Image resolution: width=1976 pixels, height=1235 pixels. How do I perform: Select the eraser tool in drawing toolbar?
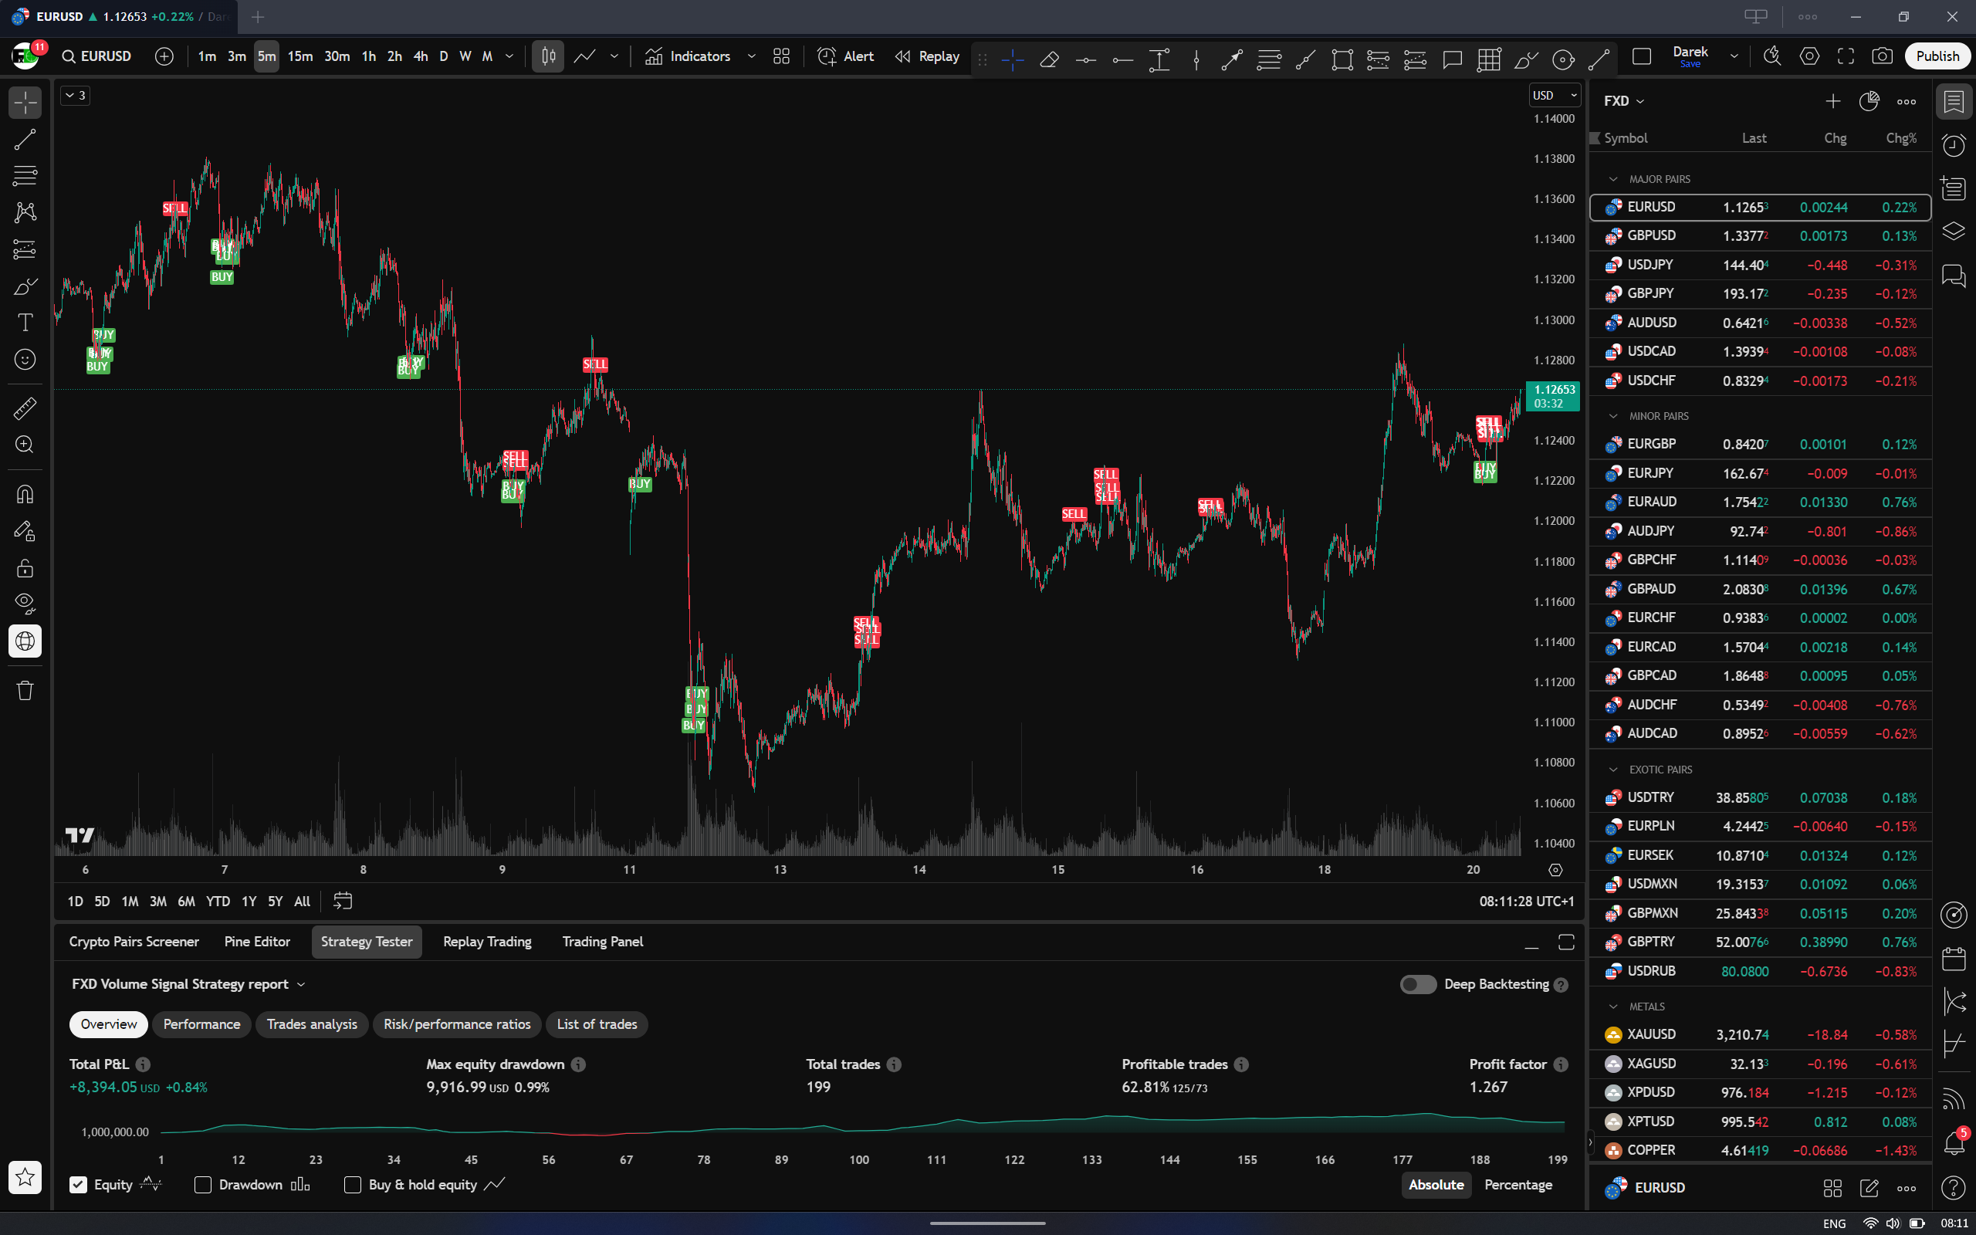click(x=1049, y=59)
